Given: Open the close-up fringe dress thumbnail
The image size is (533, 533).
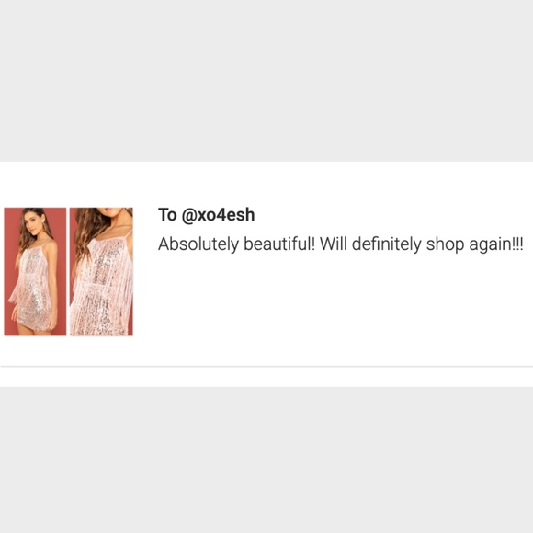Looking at the screenshot, I should pyautogui.click(x=101, y=272).
